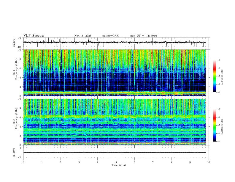Click the ch.2 colorbar log(PSD) label

222,127
